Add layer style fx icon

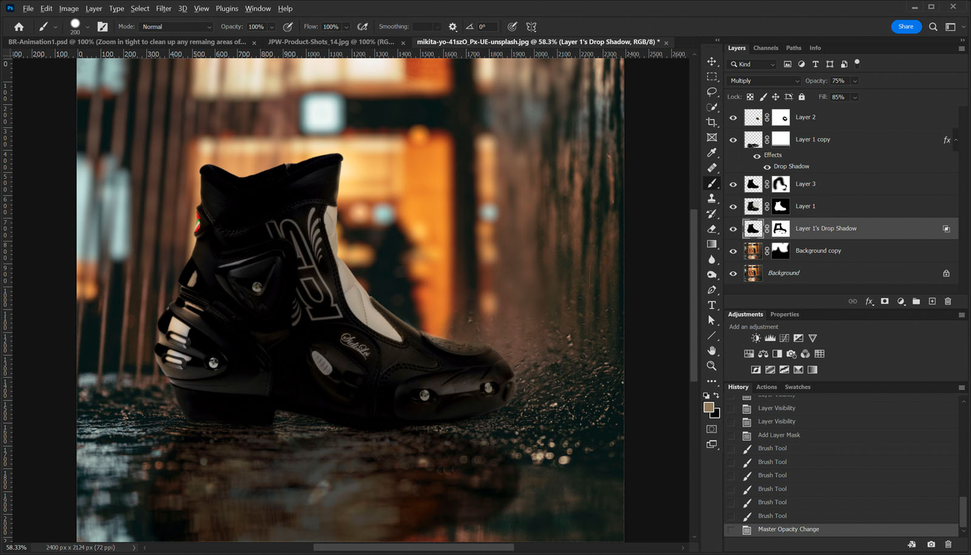tap(869, 301)
